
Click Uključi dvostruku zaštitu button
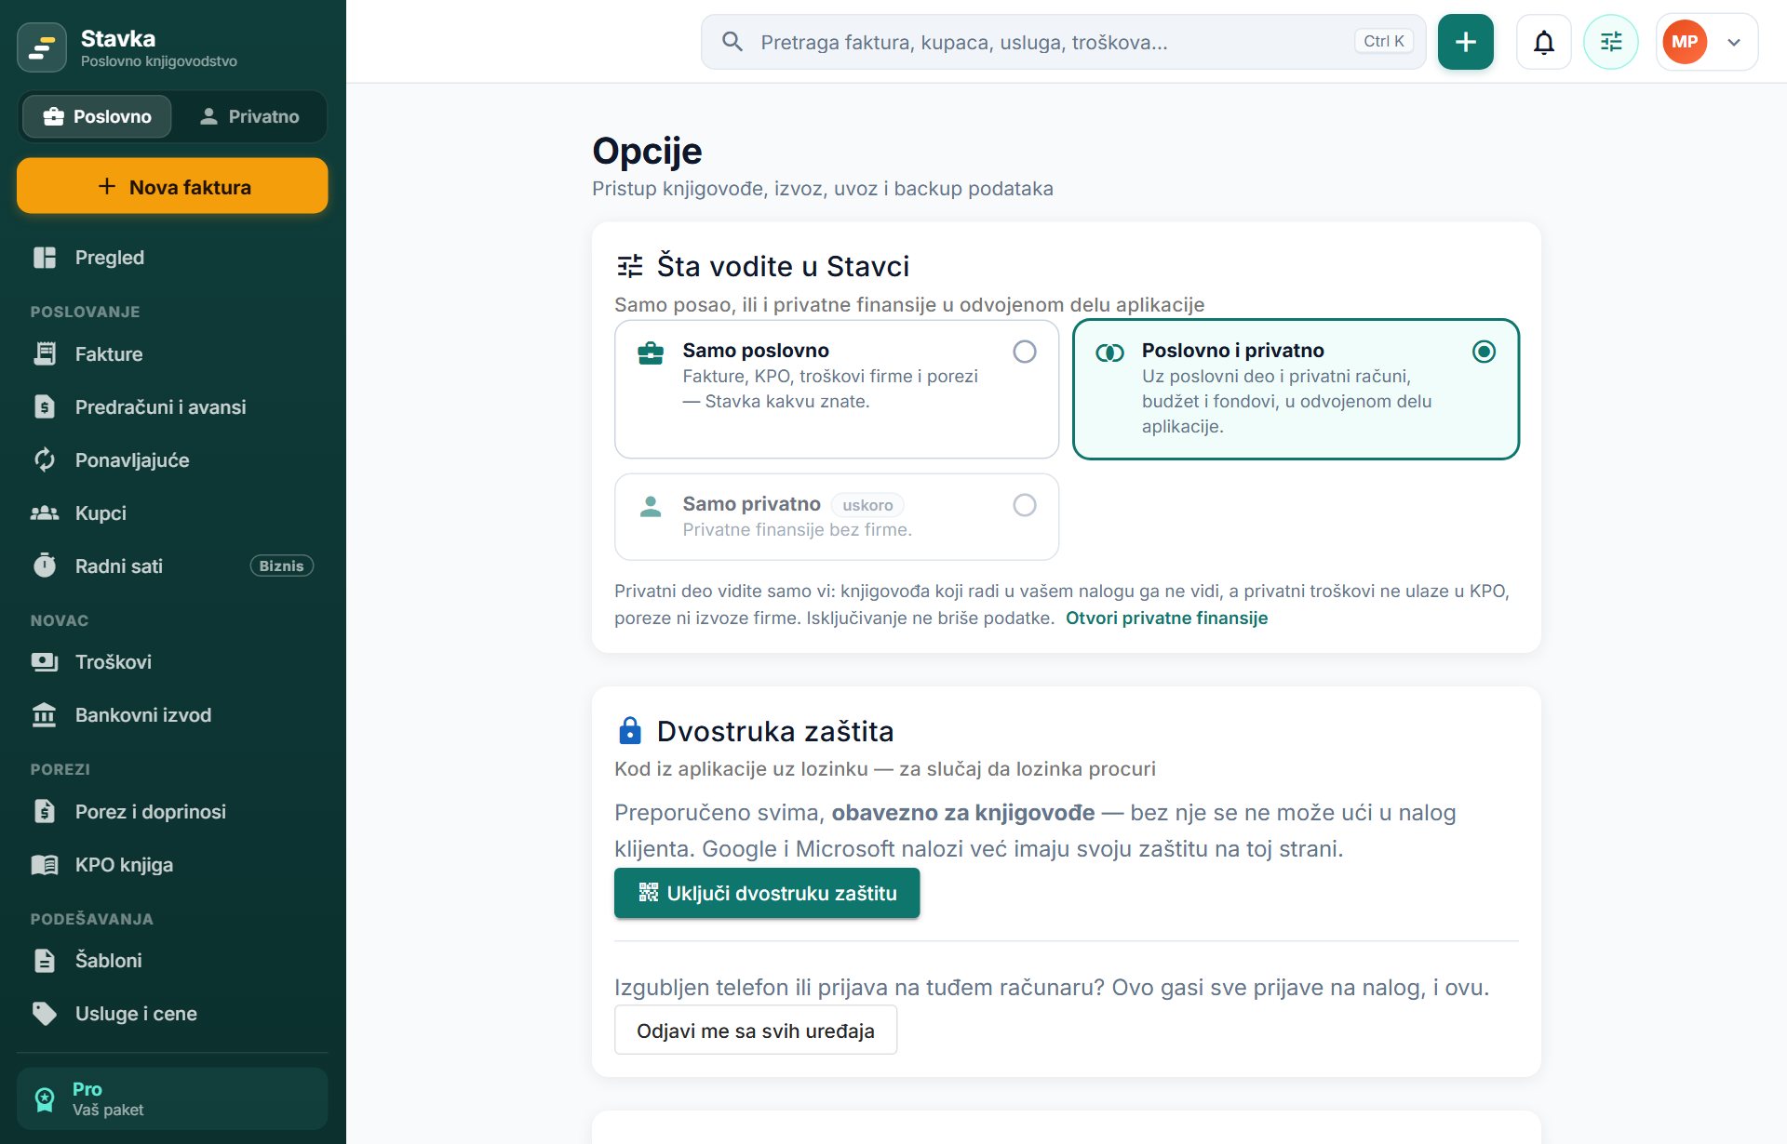coord(767,893)
